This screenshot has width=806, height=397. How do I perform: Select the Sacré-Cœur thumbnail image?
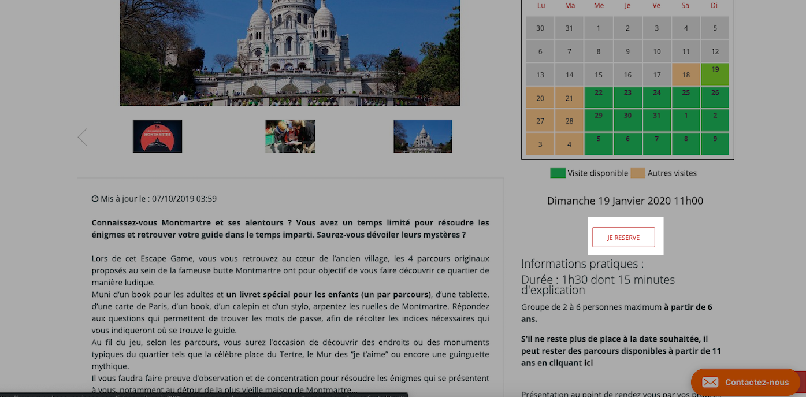click(423, 136)
